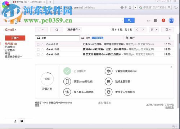This screenshot has width=180, height=129.
Task: Click 导入联系人和邮件 icon
Action: [67, 92]
